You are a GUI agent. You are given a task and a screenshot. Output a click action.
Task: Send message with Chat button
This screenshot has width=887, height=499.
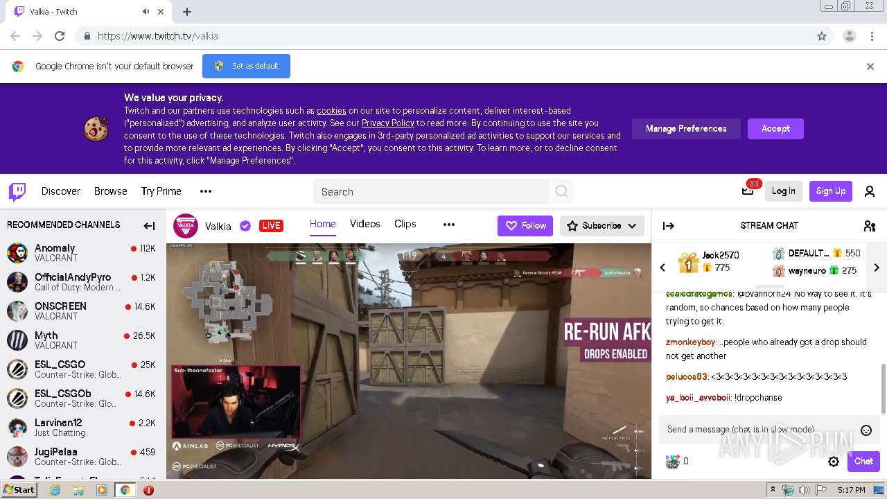coord(863,462)
